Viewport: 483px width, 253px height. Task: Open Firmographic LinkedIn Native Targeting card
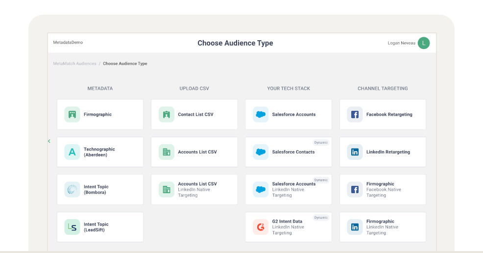(383, 227)
